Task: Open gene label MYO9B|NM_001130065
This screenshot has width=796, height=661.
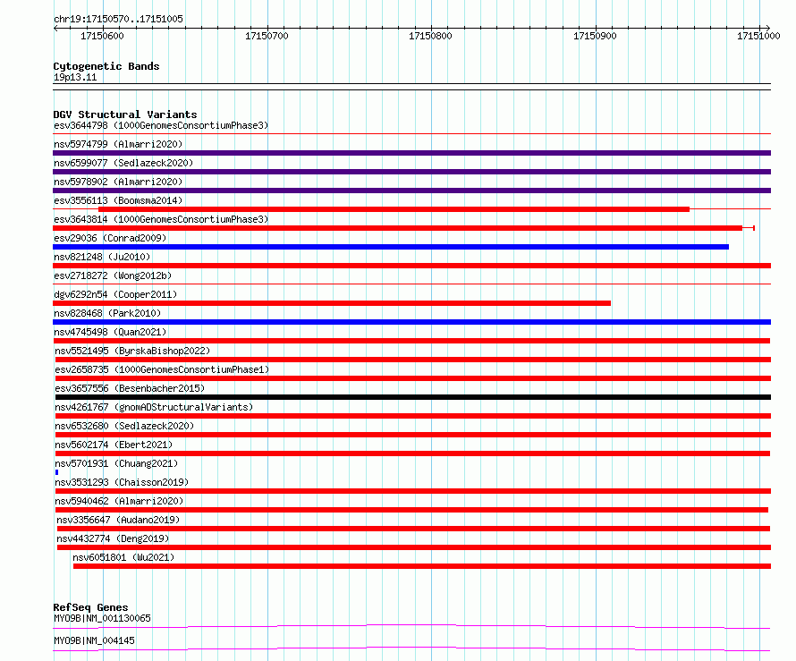Action: (x=102, y=618)
